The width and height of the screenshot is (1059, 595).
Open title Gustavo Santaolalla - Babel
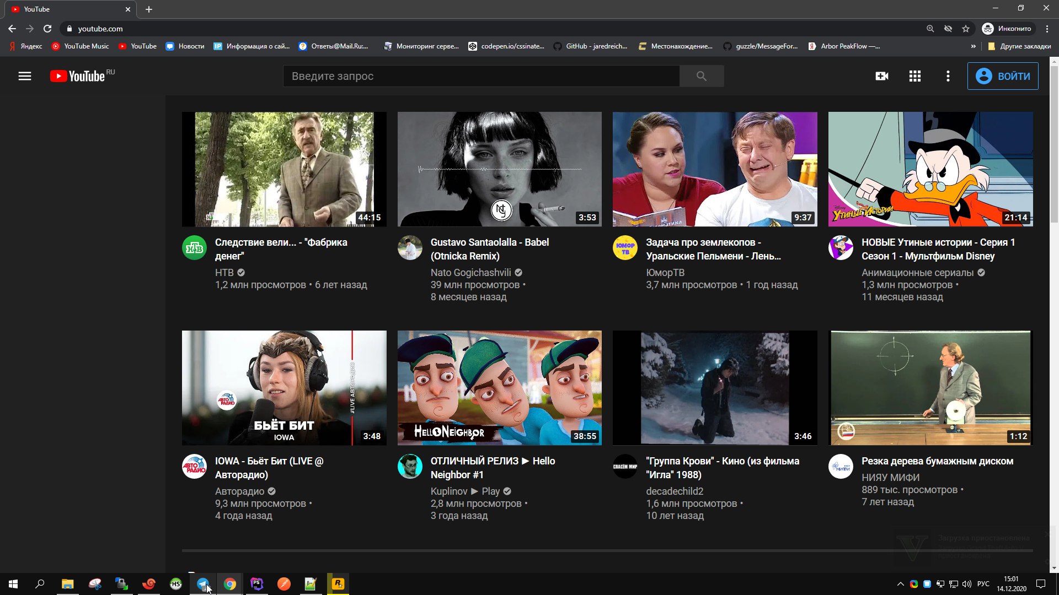coord(490,249)
